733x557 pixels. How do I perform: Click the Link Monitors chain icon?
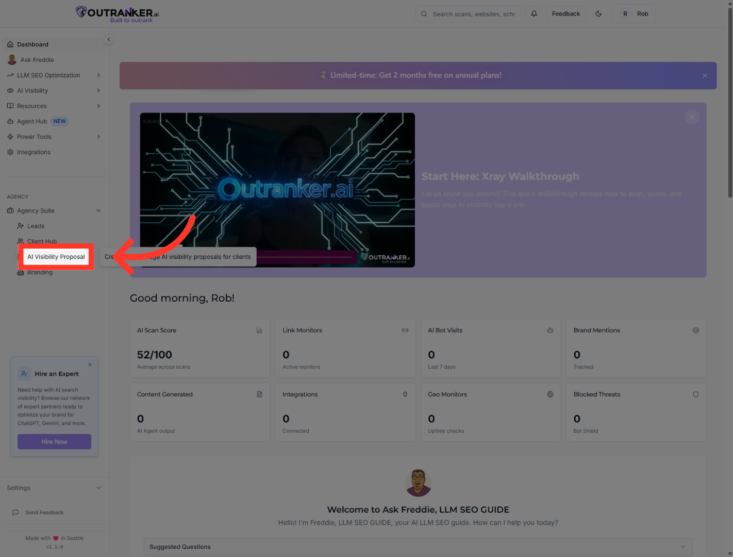tap(405, 330)
